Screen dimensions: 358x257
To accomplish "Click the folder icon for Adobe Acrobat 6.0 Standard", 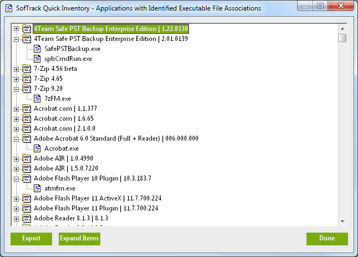I will click(x=27, y=138).
